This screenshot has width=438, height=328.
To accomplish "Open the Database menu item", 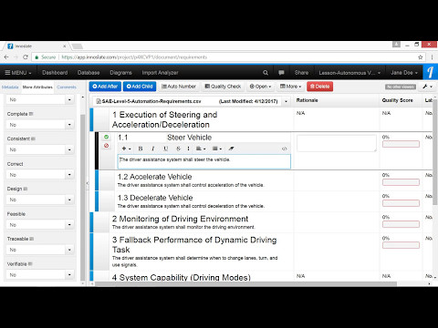I will point(89,73).
